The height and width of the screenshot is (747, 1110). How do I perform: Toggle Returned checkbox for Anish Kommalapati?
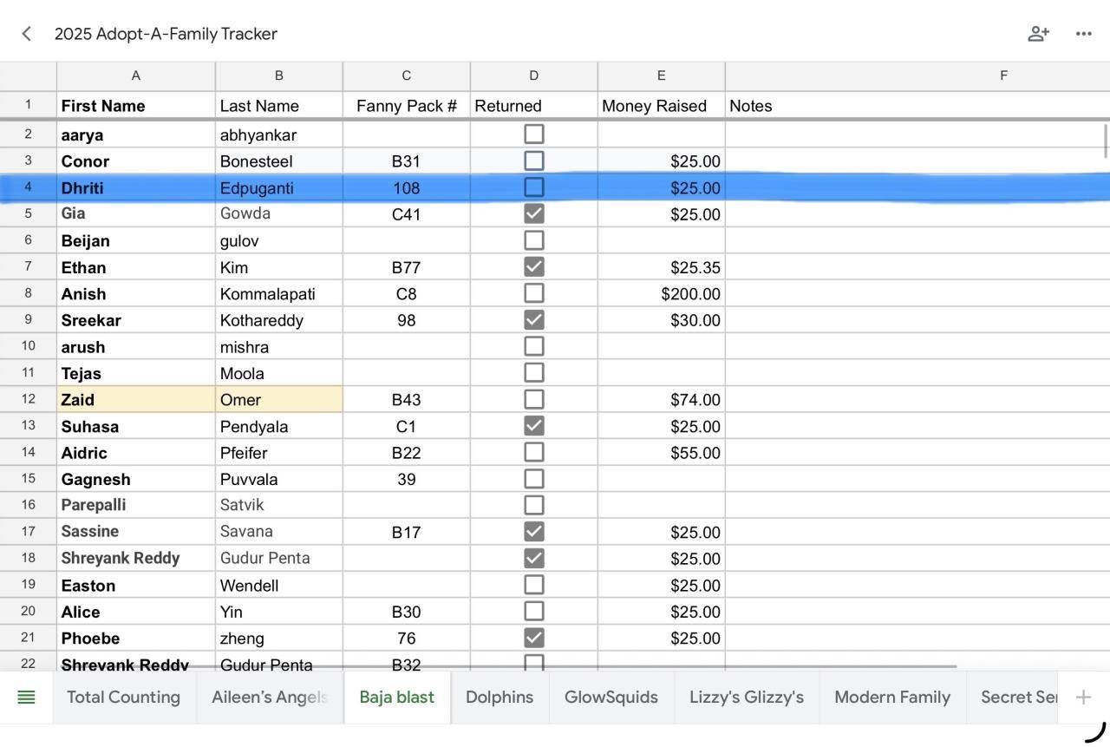(534, 293)
